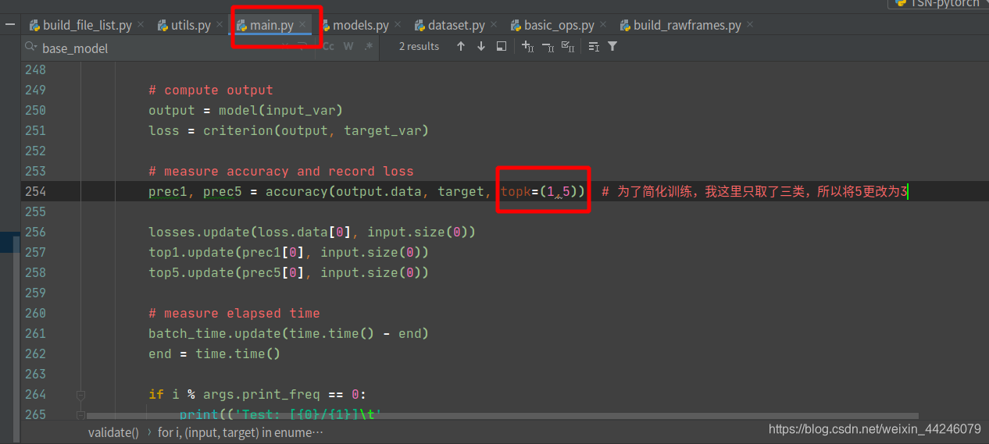Toggle Regex (.*) search option
This screenshot has height=444, width=989.
pos(369,47)
